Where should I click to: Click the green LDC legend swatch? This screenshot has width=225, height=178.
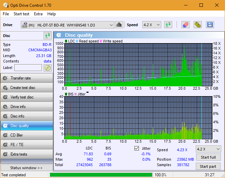66,41
